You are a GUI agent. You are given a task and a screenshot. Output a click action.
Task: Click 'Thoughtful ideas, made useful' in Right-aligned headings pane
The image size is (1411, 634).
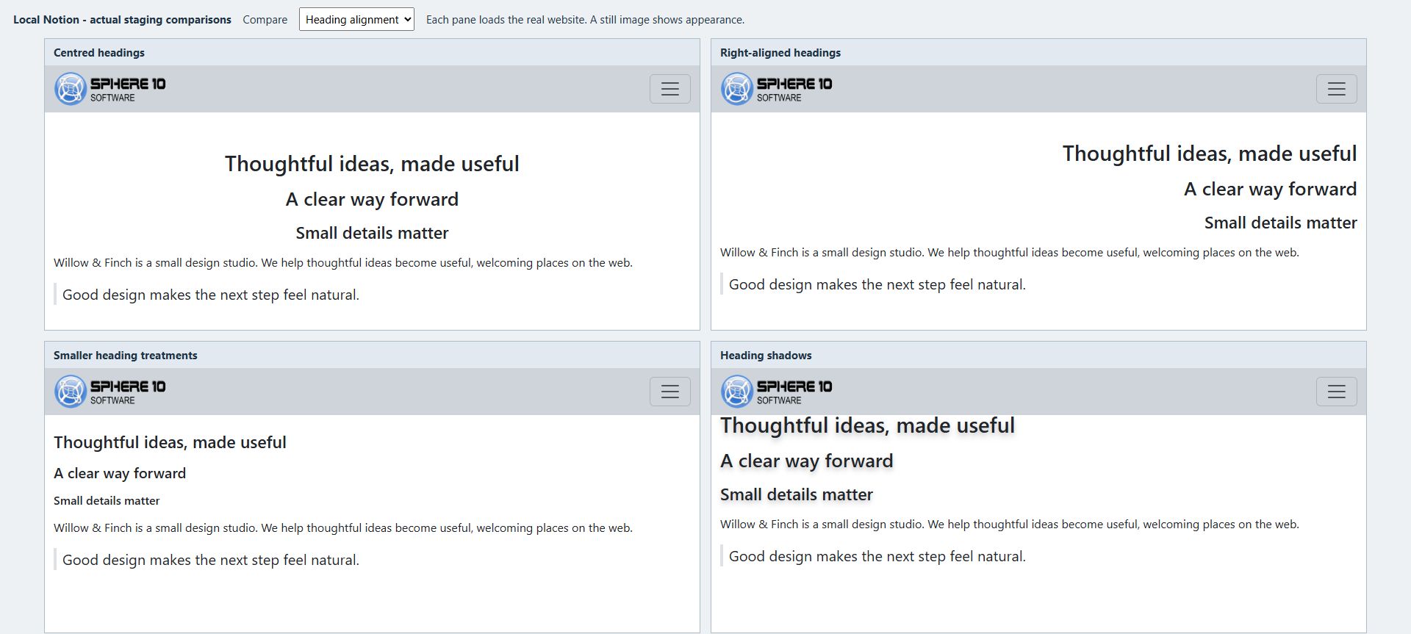click(1210, 154)
